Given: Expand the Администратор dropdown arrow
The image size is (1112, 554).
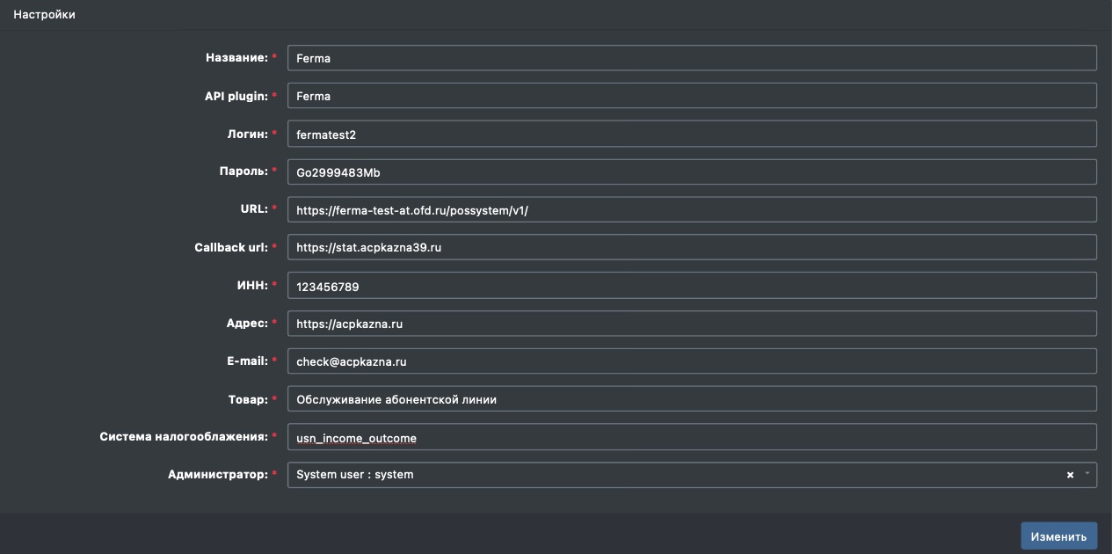Looking at the screenshot, I should click(1087, 475).
